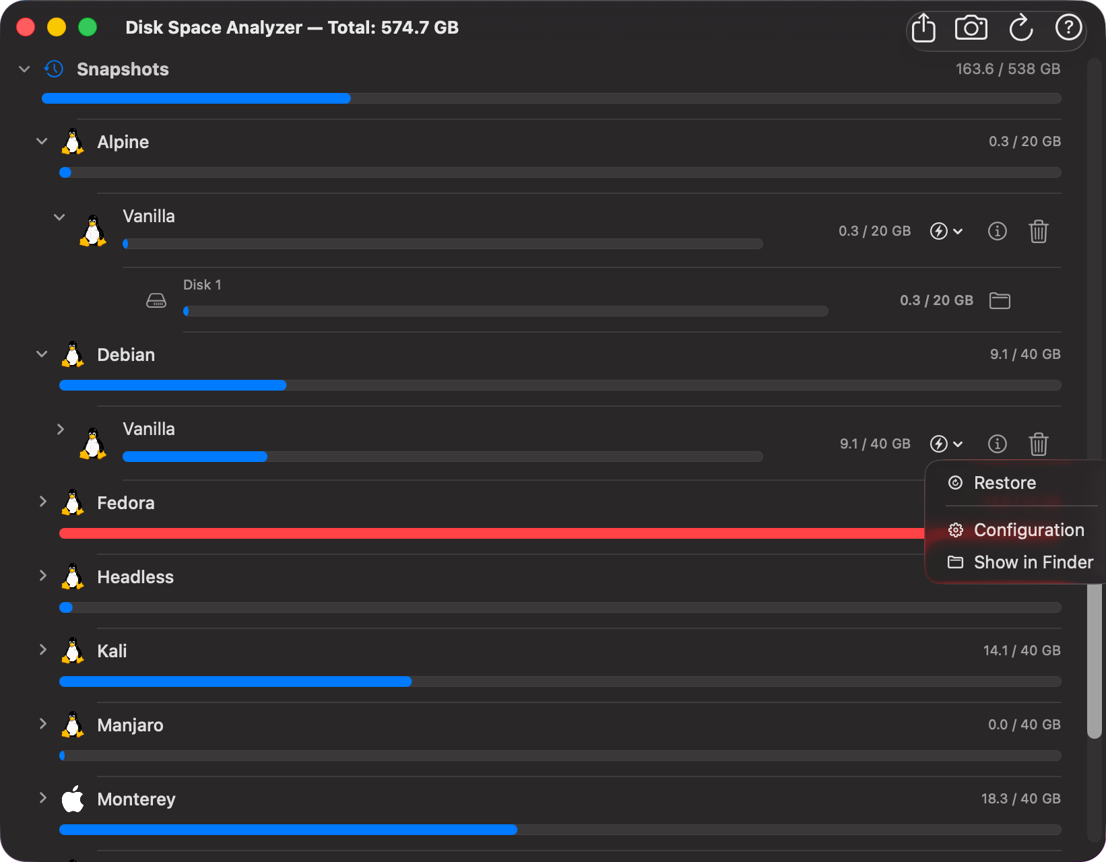The height and width of the screenshot is (862, 1106).
Task: Expand the Headless group
Action: point(43,576)
